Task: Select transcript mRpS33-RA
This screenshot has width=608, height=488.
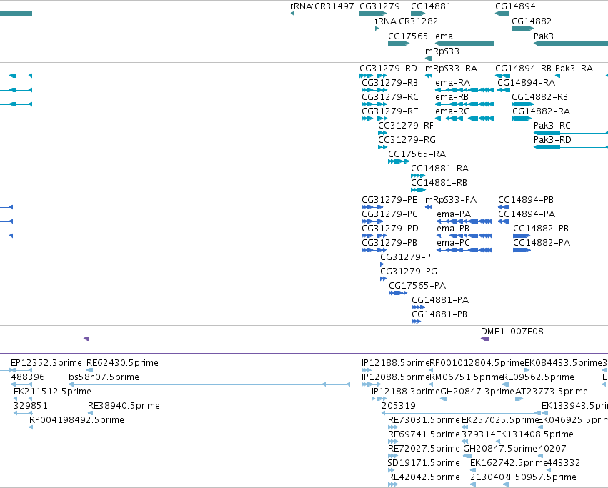Action: [429, 76]
